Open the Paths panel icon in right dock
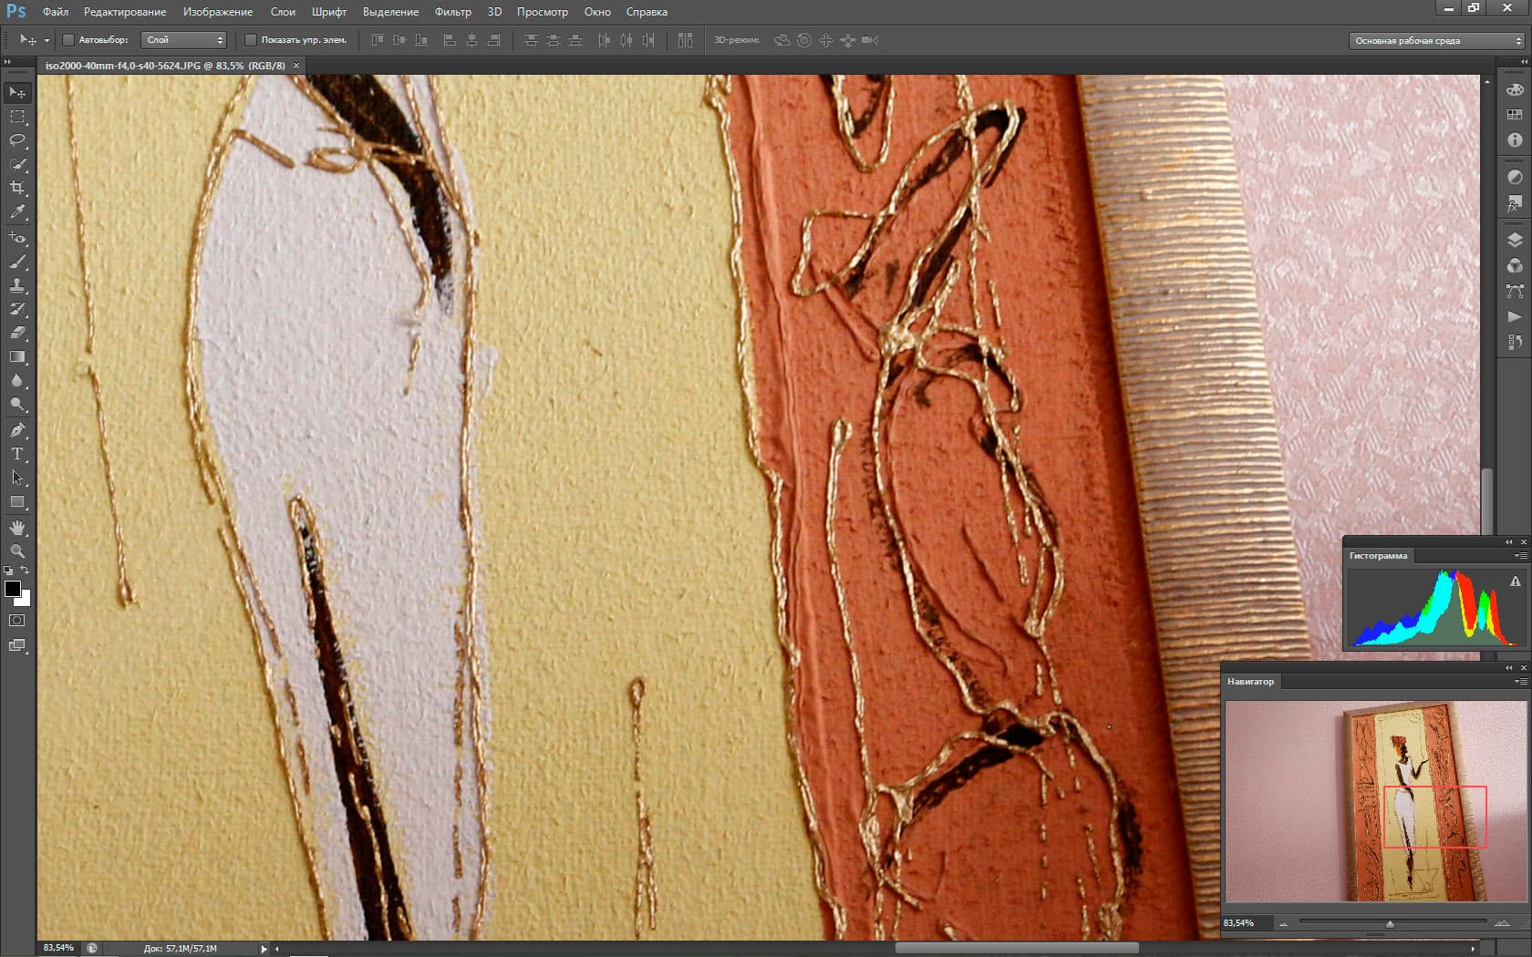The image size is (1532, 957). 1515,291
